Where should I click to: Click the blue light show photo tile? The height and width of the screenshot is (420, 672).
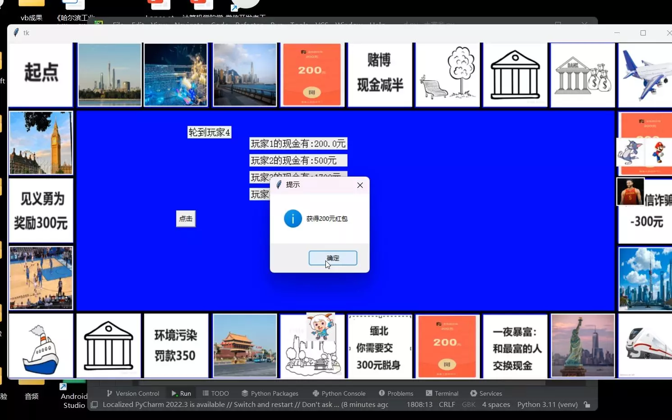tap(176, 75)
